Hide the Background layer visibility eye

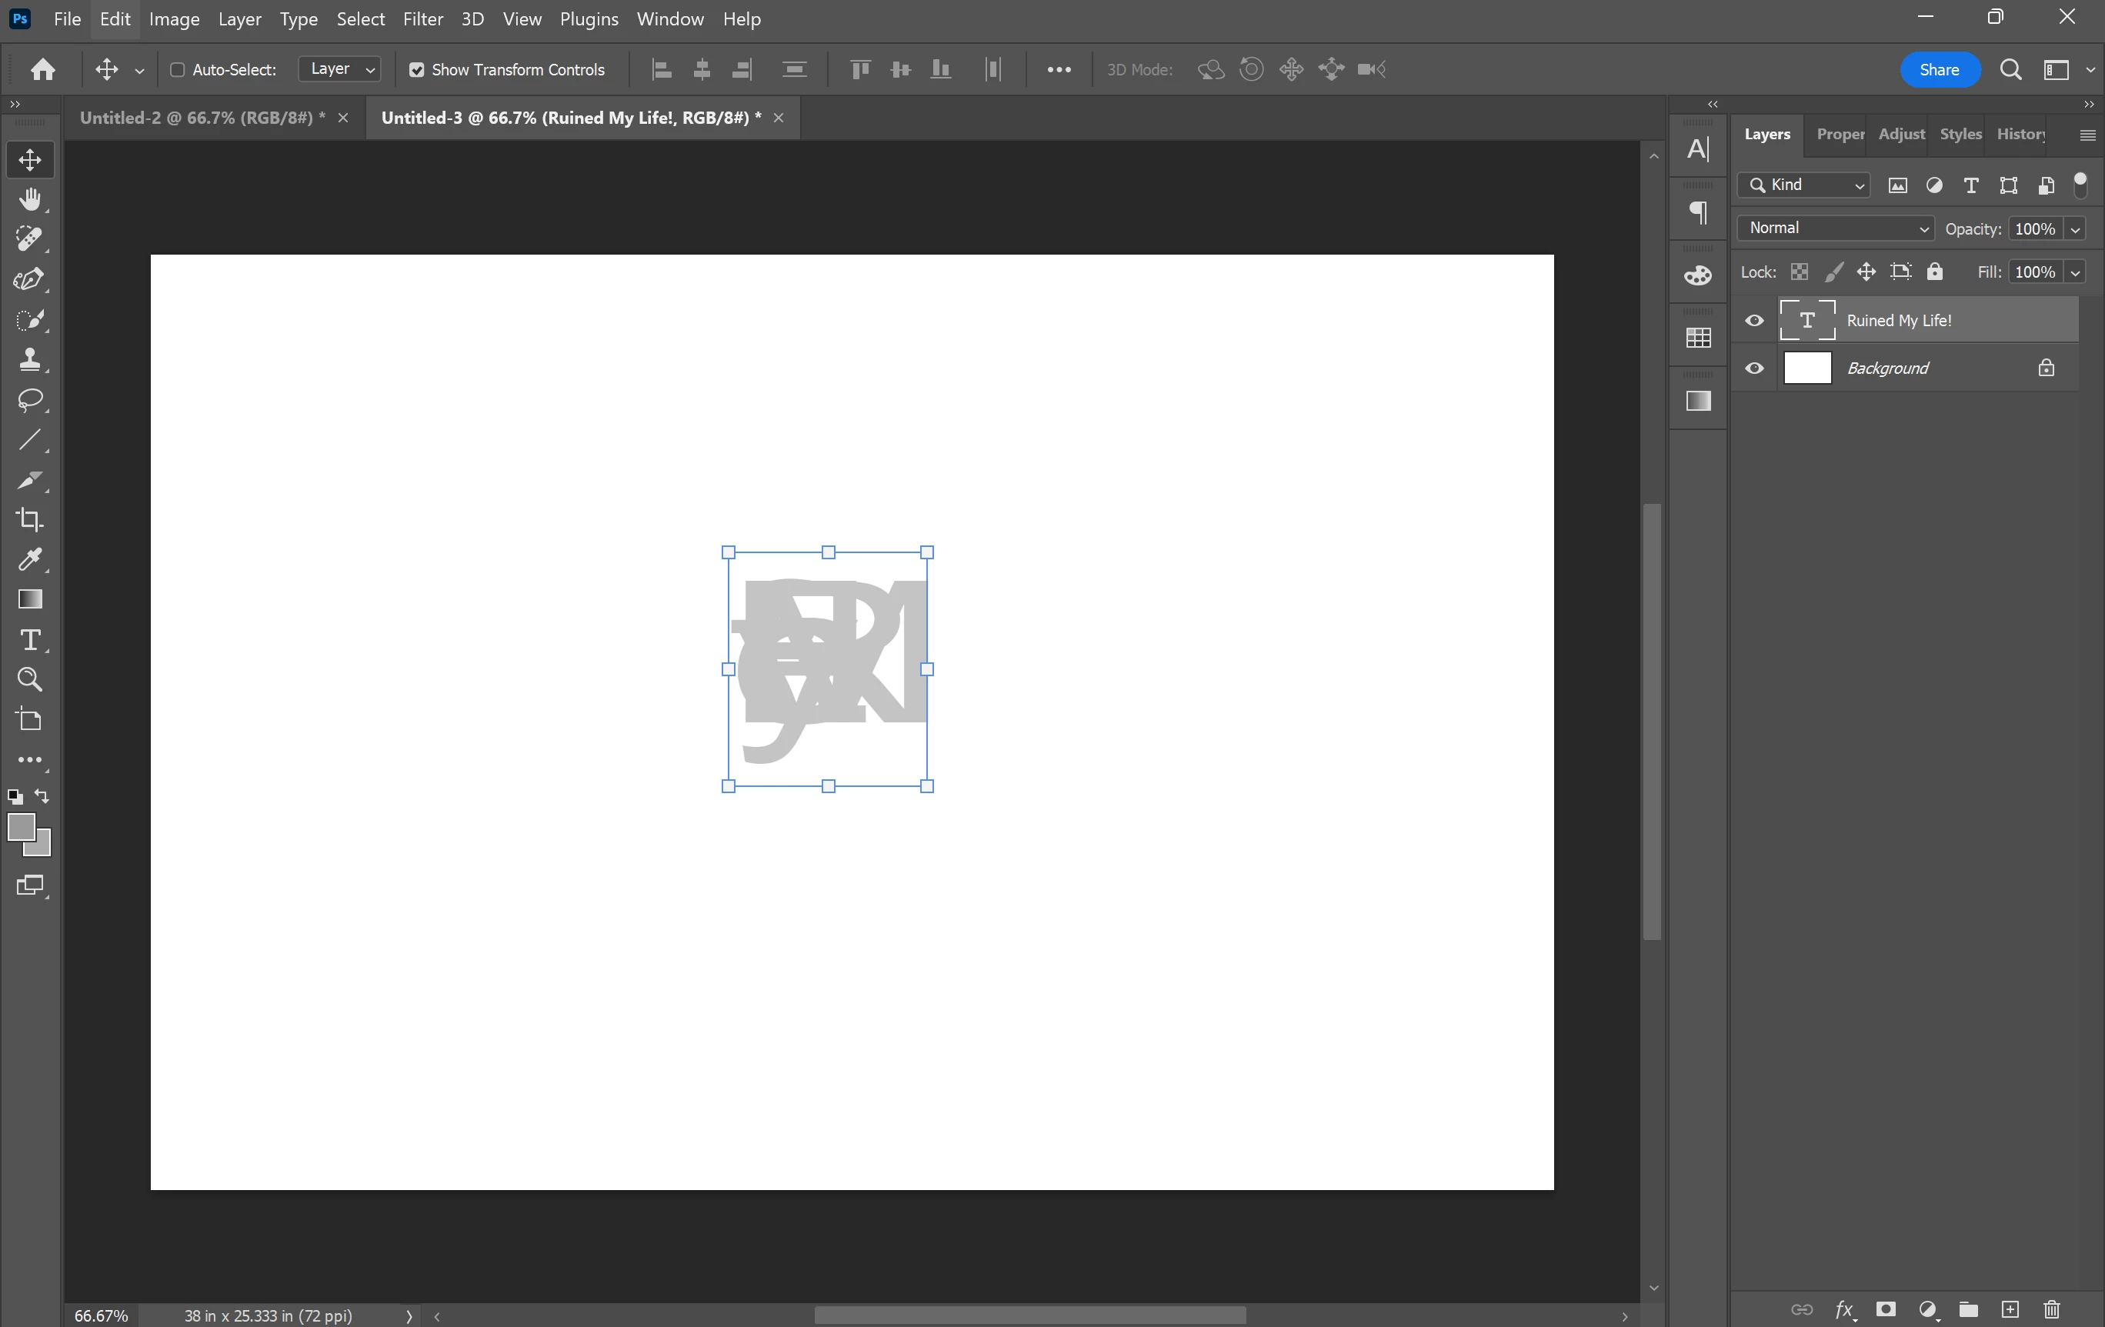[x=1753, y=368]
